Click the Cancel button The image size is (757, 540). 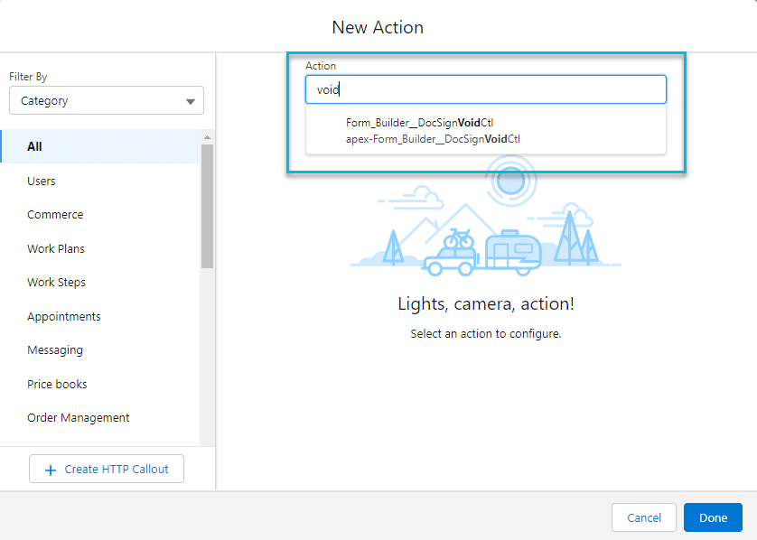click(643, 517)
